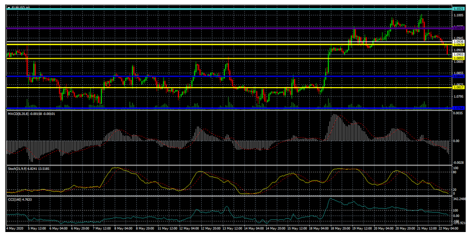
Task: Select the cyan horizontal line at the top
Action: click(x=222, y=9)
